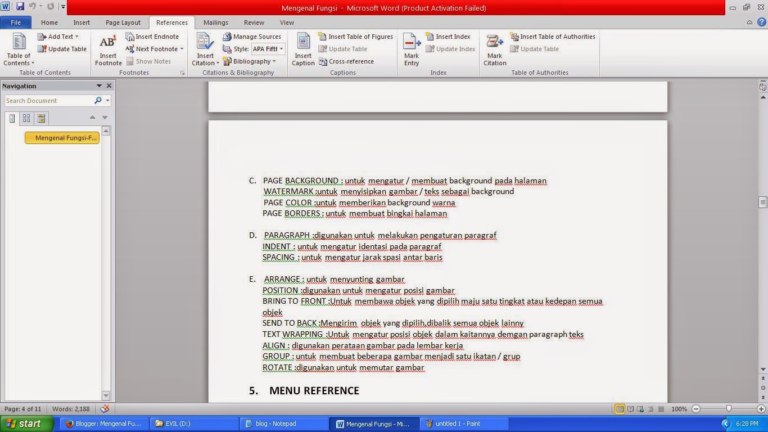Switch to browse headings view in Navigation pane

pyautogui.click(x=12, y=118)
